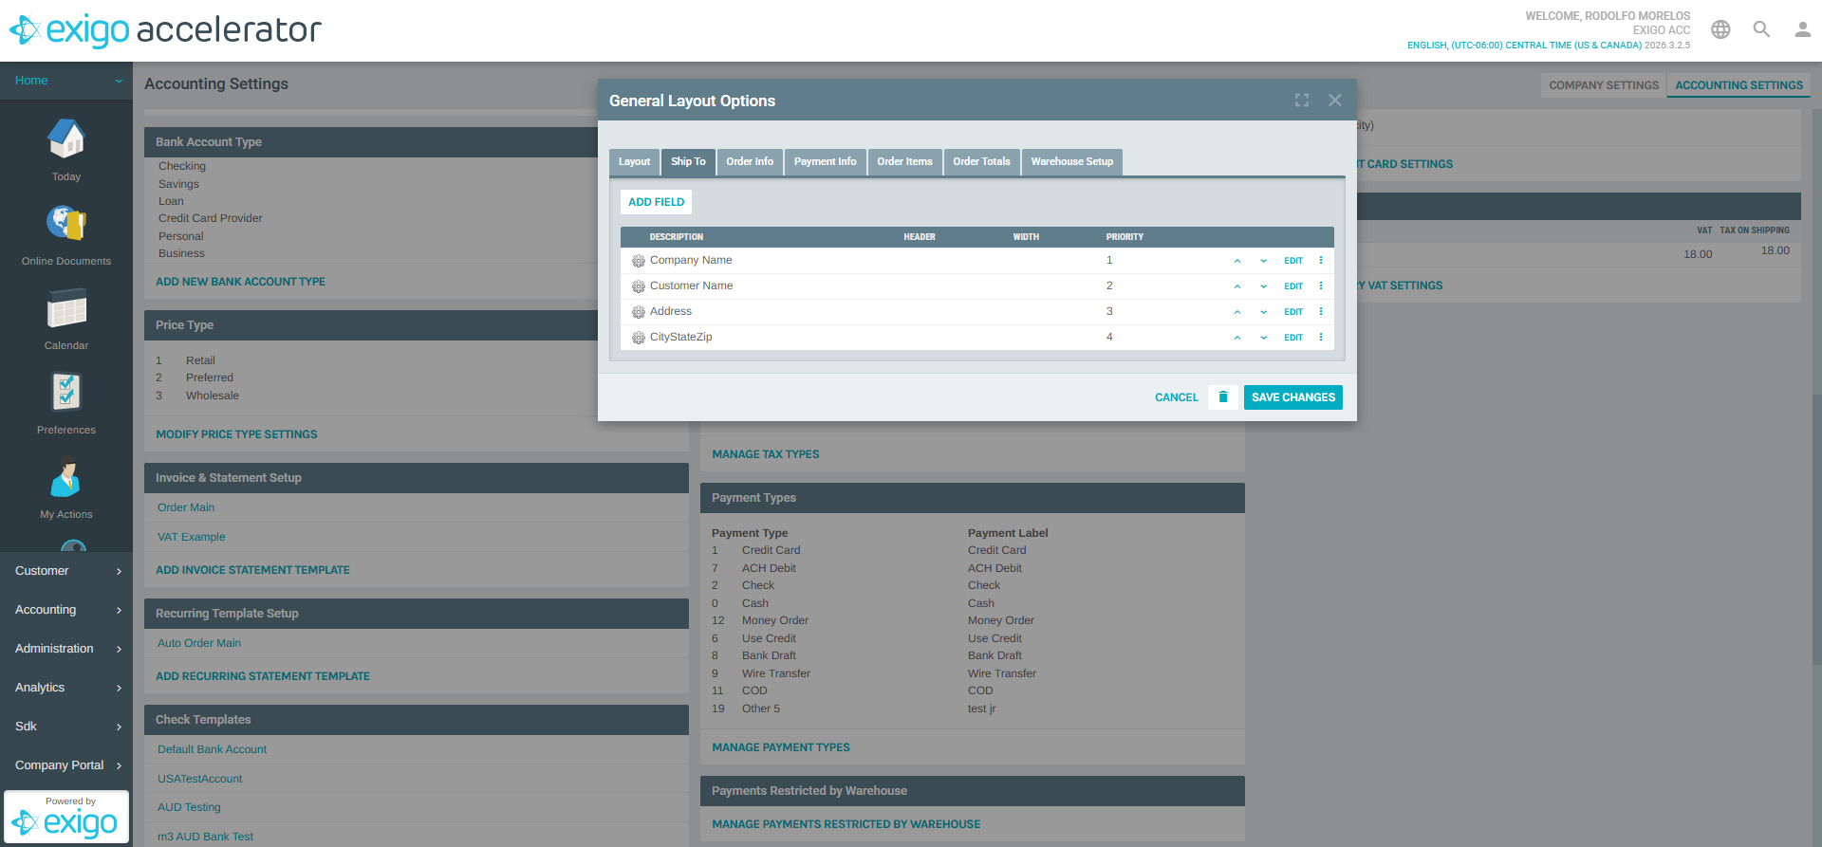Click gear icon beside Company Name
This screenshot has width=1822, height=847.
click(639, 261)
